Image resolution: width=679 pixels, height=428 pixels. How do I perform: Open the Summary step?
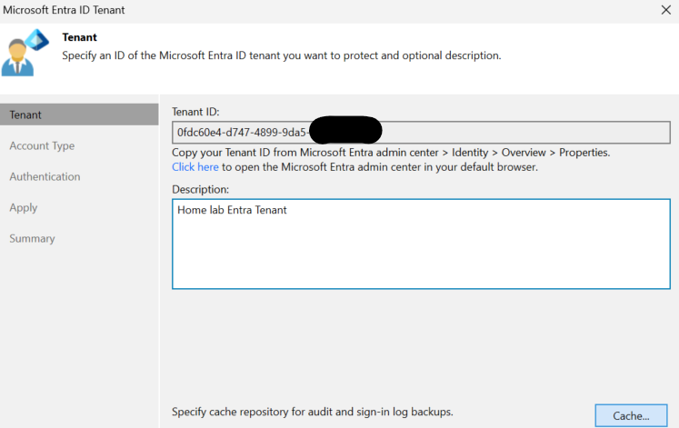(x=32, y=238)
